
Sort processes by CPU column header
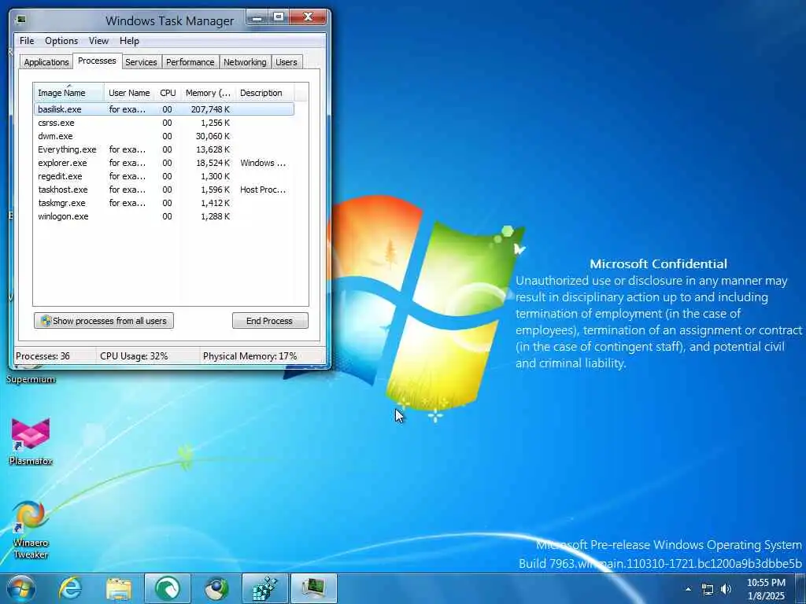[168, 93]
